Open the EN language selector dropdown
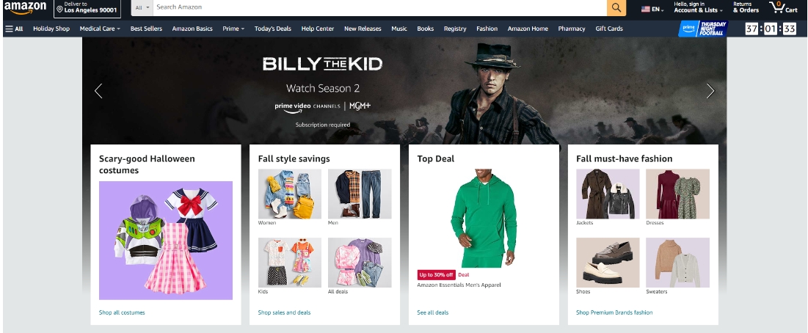This screenshot has height=333, width=808. click(652, 10)
